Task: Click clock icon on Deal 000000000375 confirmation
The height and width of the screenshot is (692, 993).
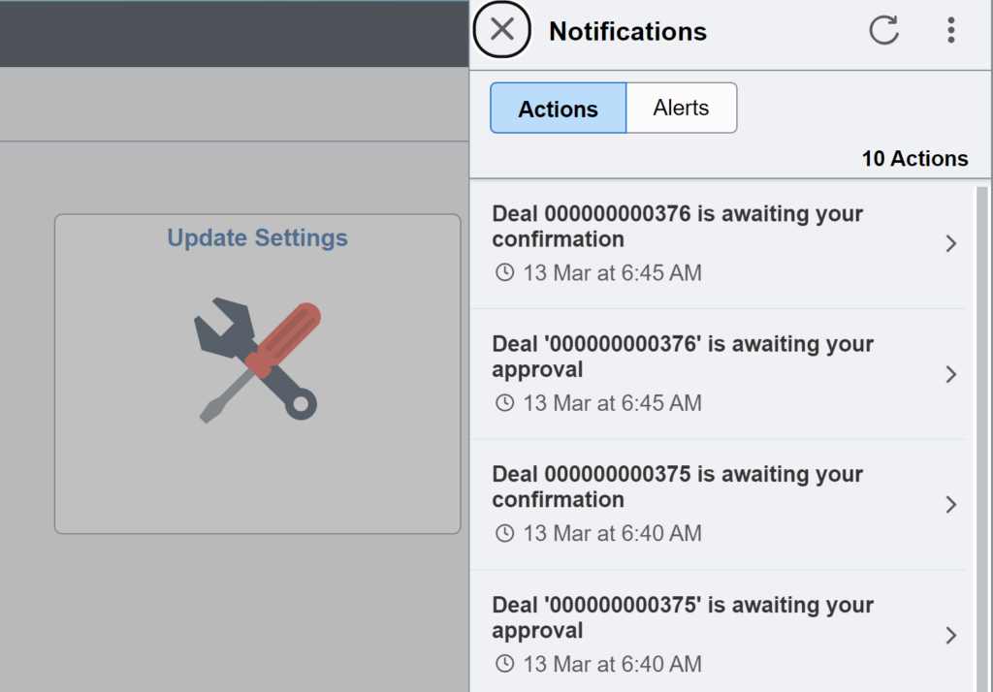Action: [x=504, y=533]
